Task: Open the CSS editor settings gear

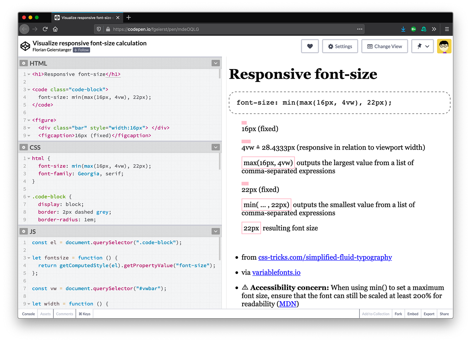Action: [24, 147]
